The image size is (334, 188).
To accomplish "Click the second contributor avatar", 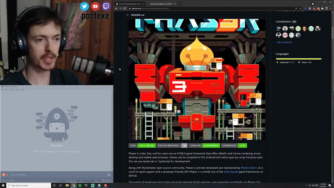I will pyautogui.click(x=285, y=28).
